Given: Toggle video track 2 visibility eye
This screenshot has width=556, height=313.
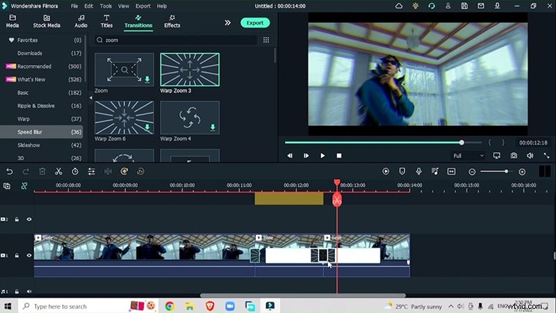Looking at the screenshot, I should (x=29, y=219).
